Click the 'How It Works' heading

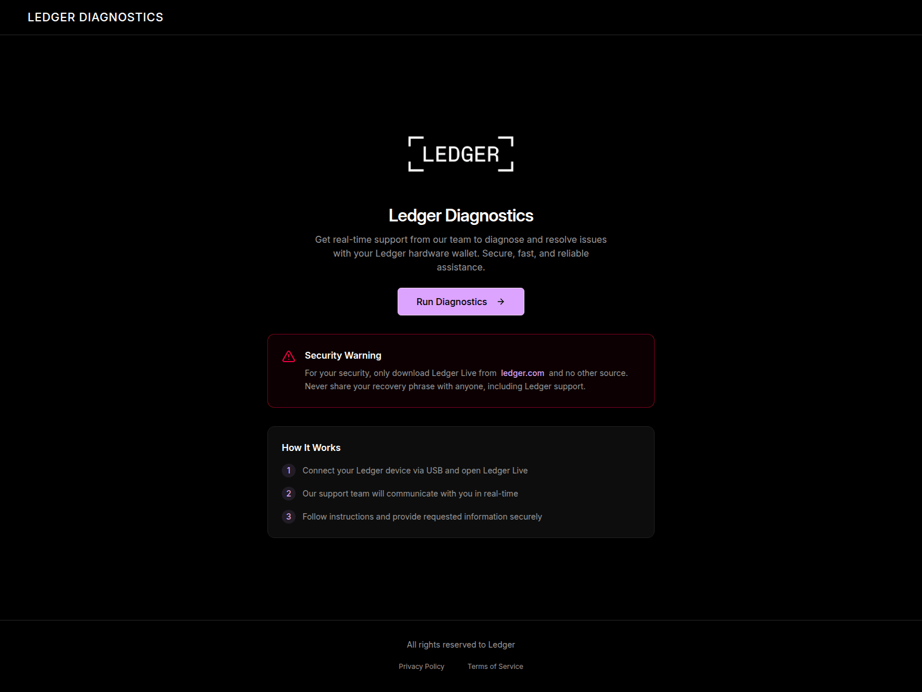[311, 447]
